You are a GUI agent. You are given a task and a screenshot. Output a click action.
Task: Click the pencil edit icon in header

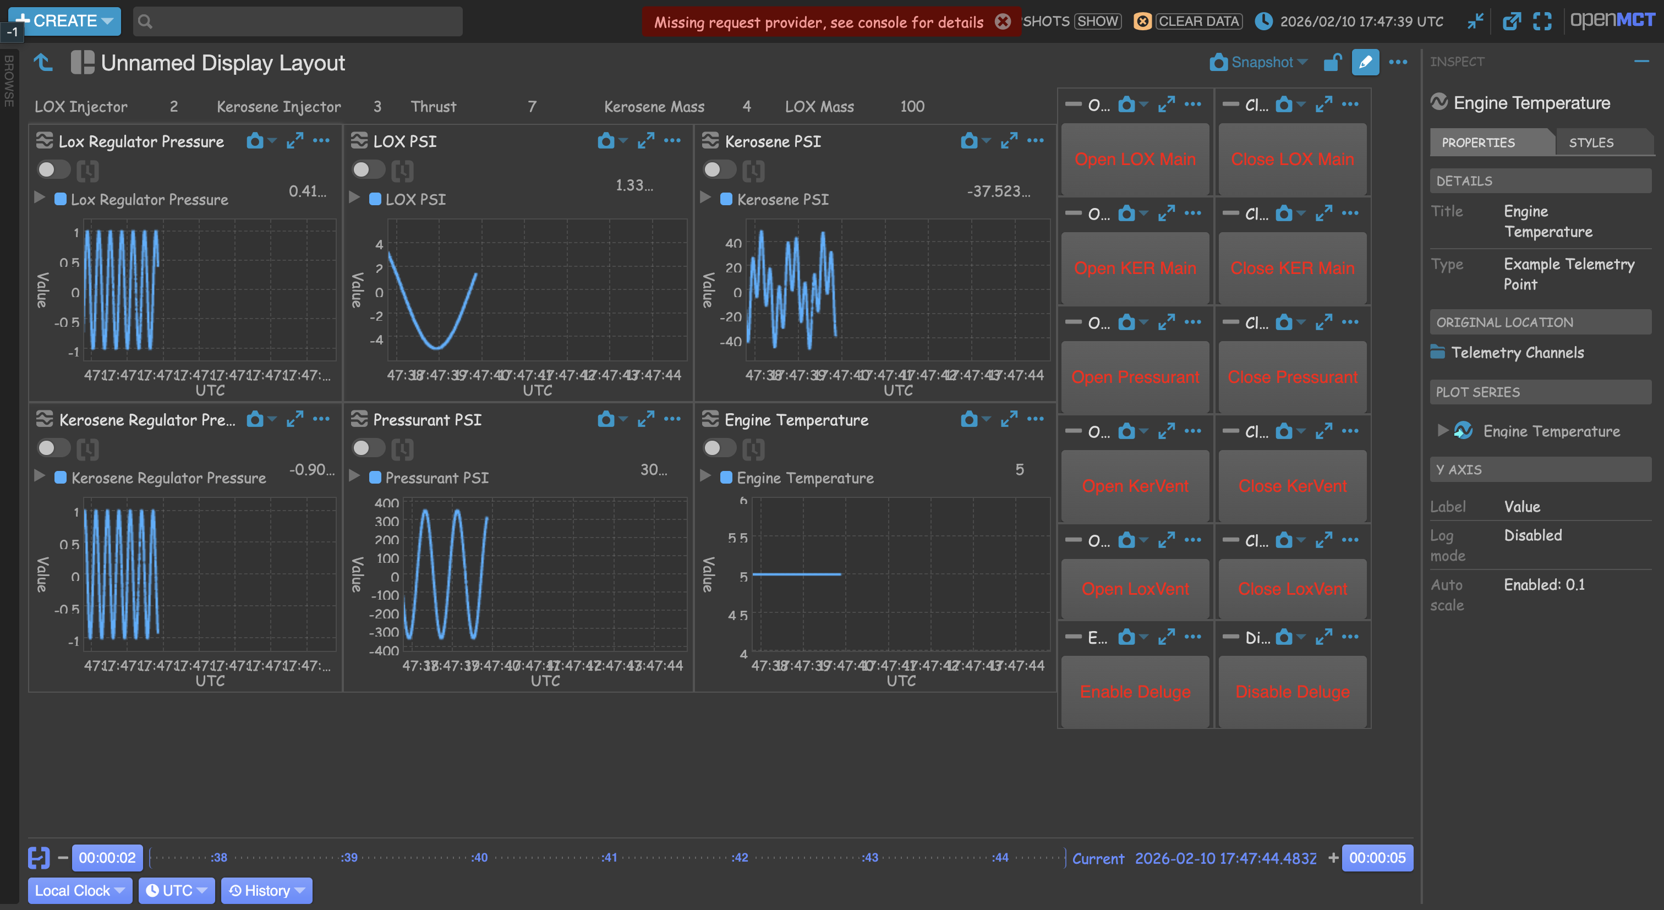coord(1365,63)
